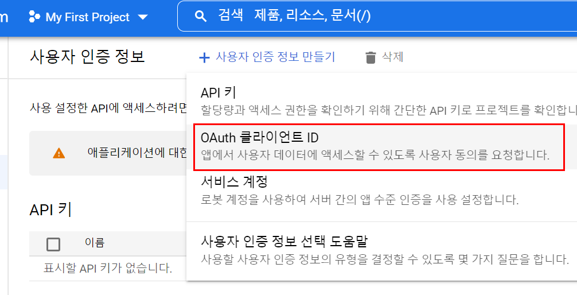The height and width of the screenshot is (295, 577).
Task: Select 서비스 계정 menu option
Action: point(381,190)
